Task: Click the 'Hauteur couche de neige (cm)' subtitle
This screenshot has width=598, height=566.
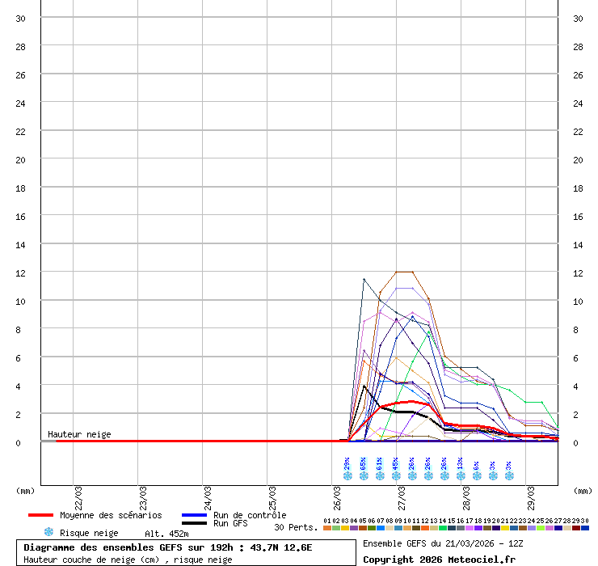Action: 91,560
